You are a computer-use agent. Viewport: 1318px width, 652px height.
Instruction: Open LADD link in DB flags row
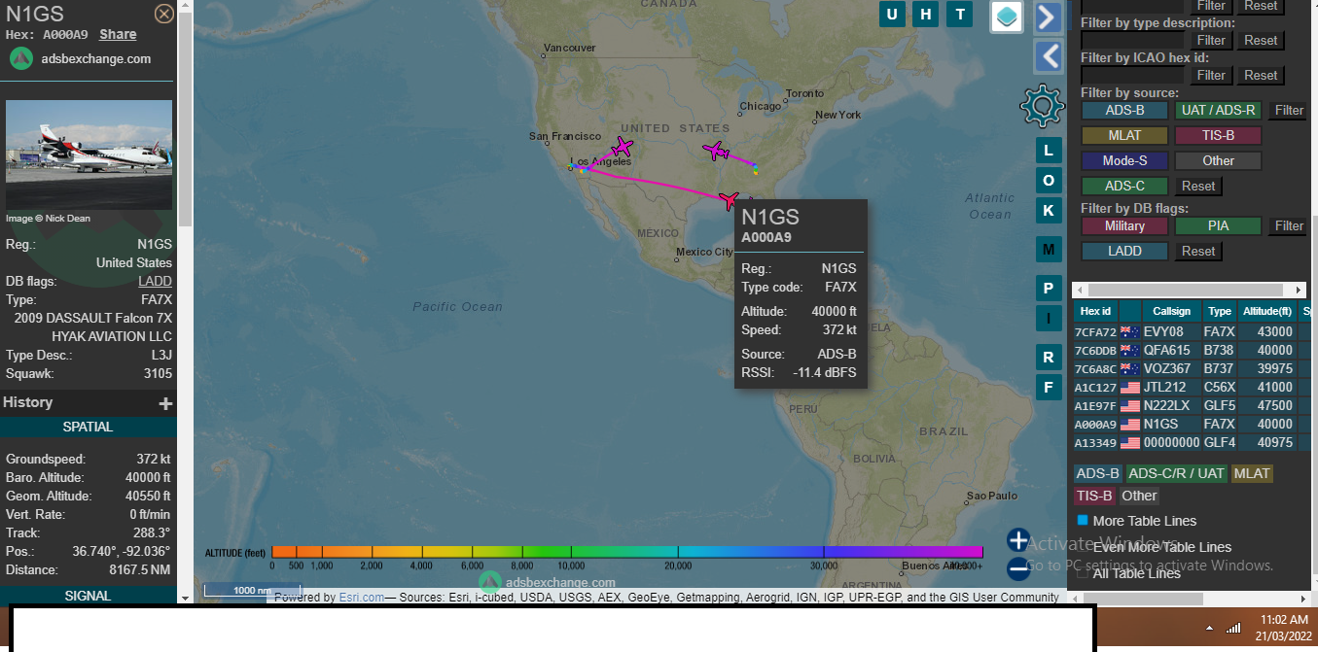pyautogui.click(x=155, y=281)
